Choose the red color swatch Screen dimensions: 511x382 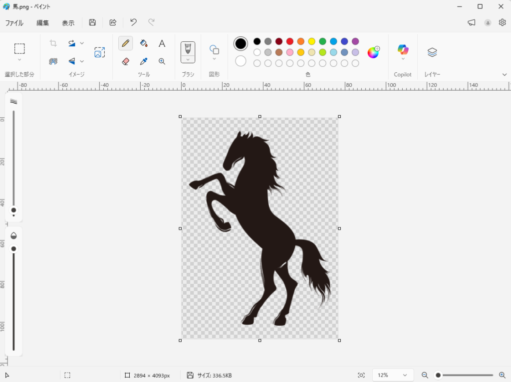coord(290,41)
